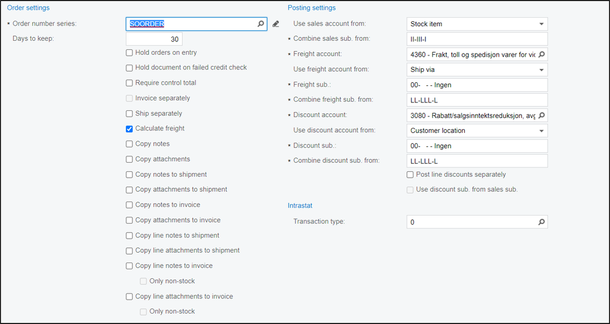Image resolution: width=610 pixels, height=324 pixels.
Task: Click the Transaction type search magnifier
Action: pyautogui.click(x=541, y=222)
